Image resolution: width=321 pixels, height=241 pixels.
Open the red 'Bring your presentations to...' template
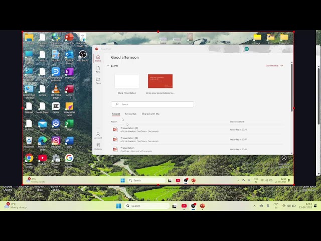(160, 81)
